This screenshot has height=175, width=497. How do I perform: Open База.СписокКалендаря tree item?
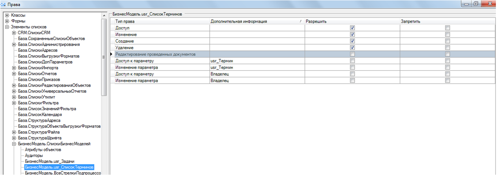40,114
